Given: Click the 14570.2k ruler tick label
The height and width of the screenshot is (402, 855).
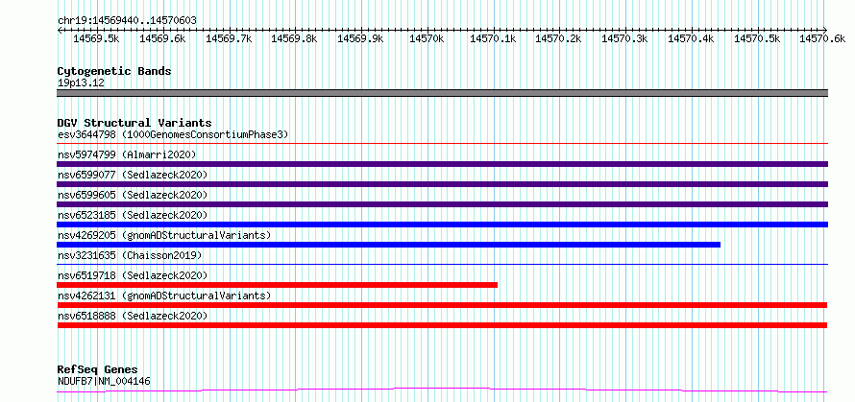Looking at the screenshot, I should [558, 38].
